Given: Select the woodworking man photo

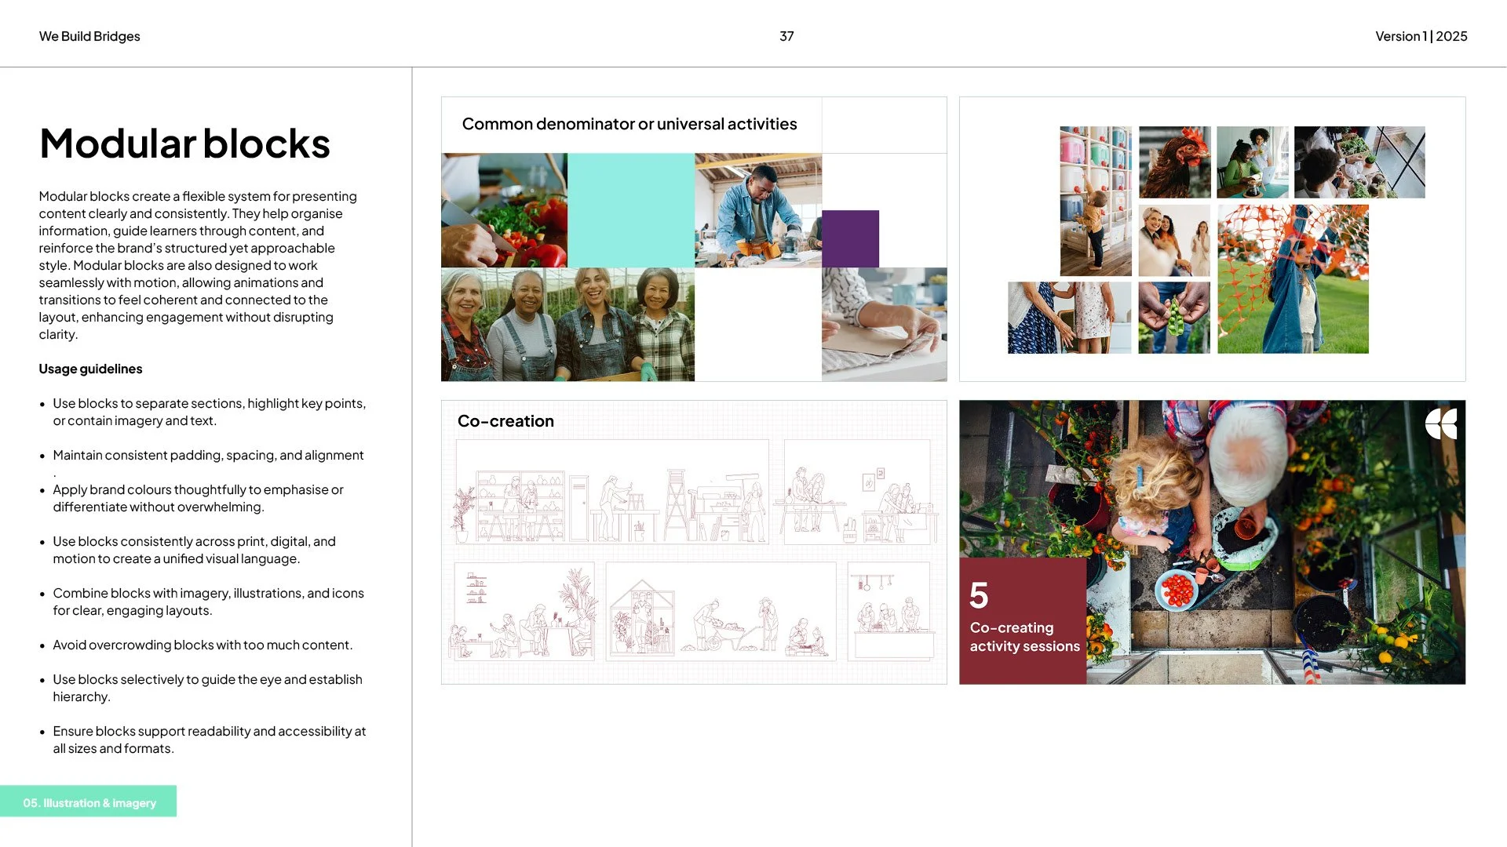Looking at the screenshot, I should 757,210.
